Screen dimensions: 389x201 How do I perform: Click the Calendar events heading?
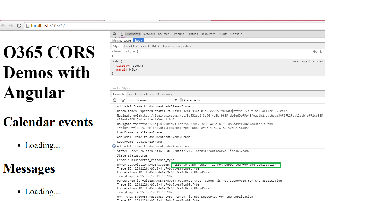click(48, 122)
